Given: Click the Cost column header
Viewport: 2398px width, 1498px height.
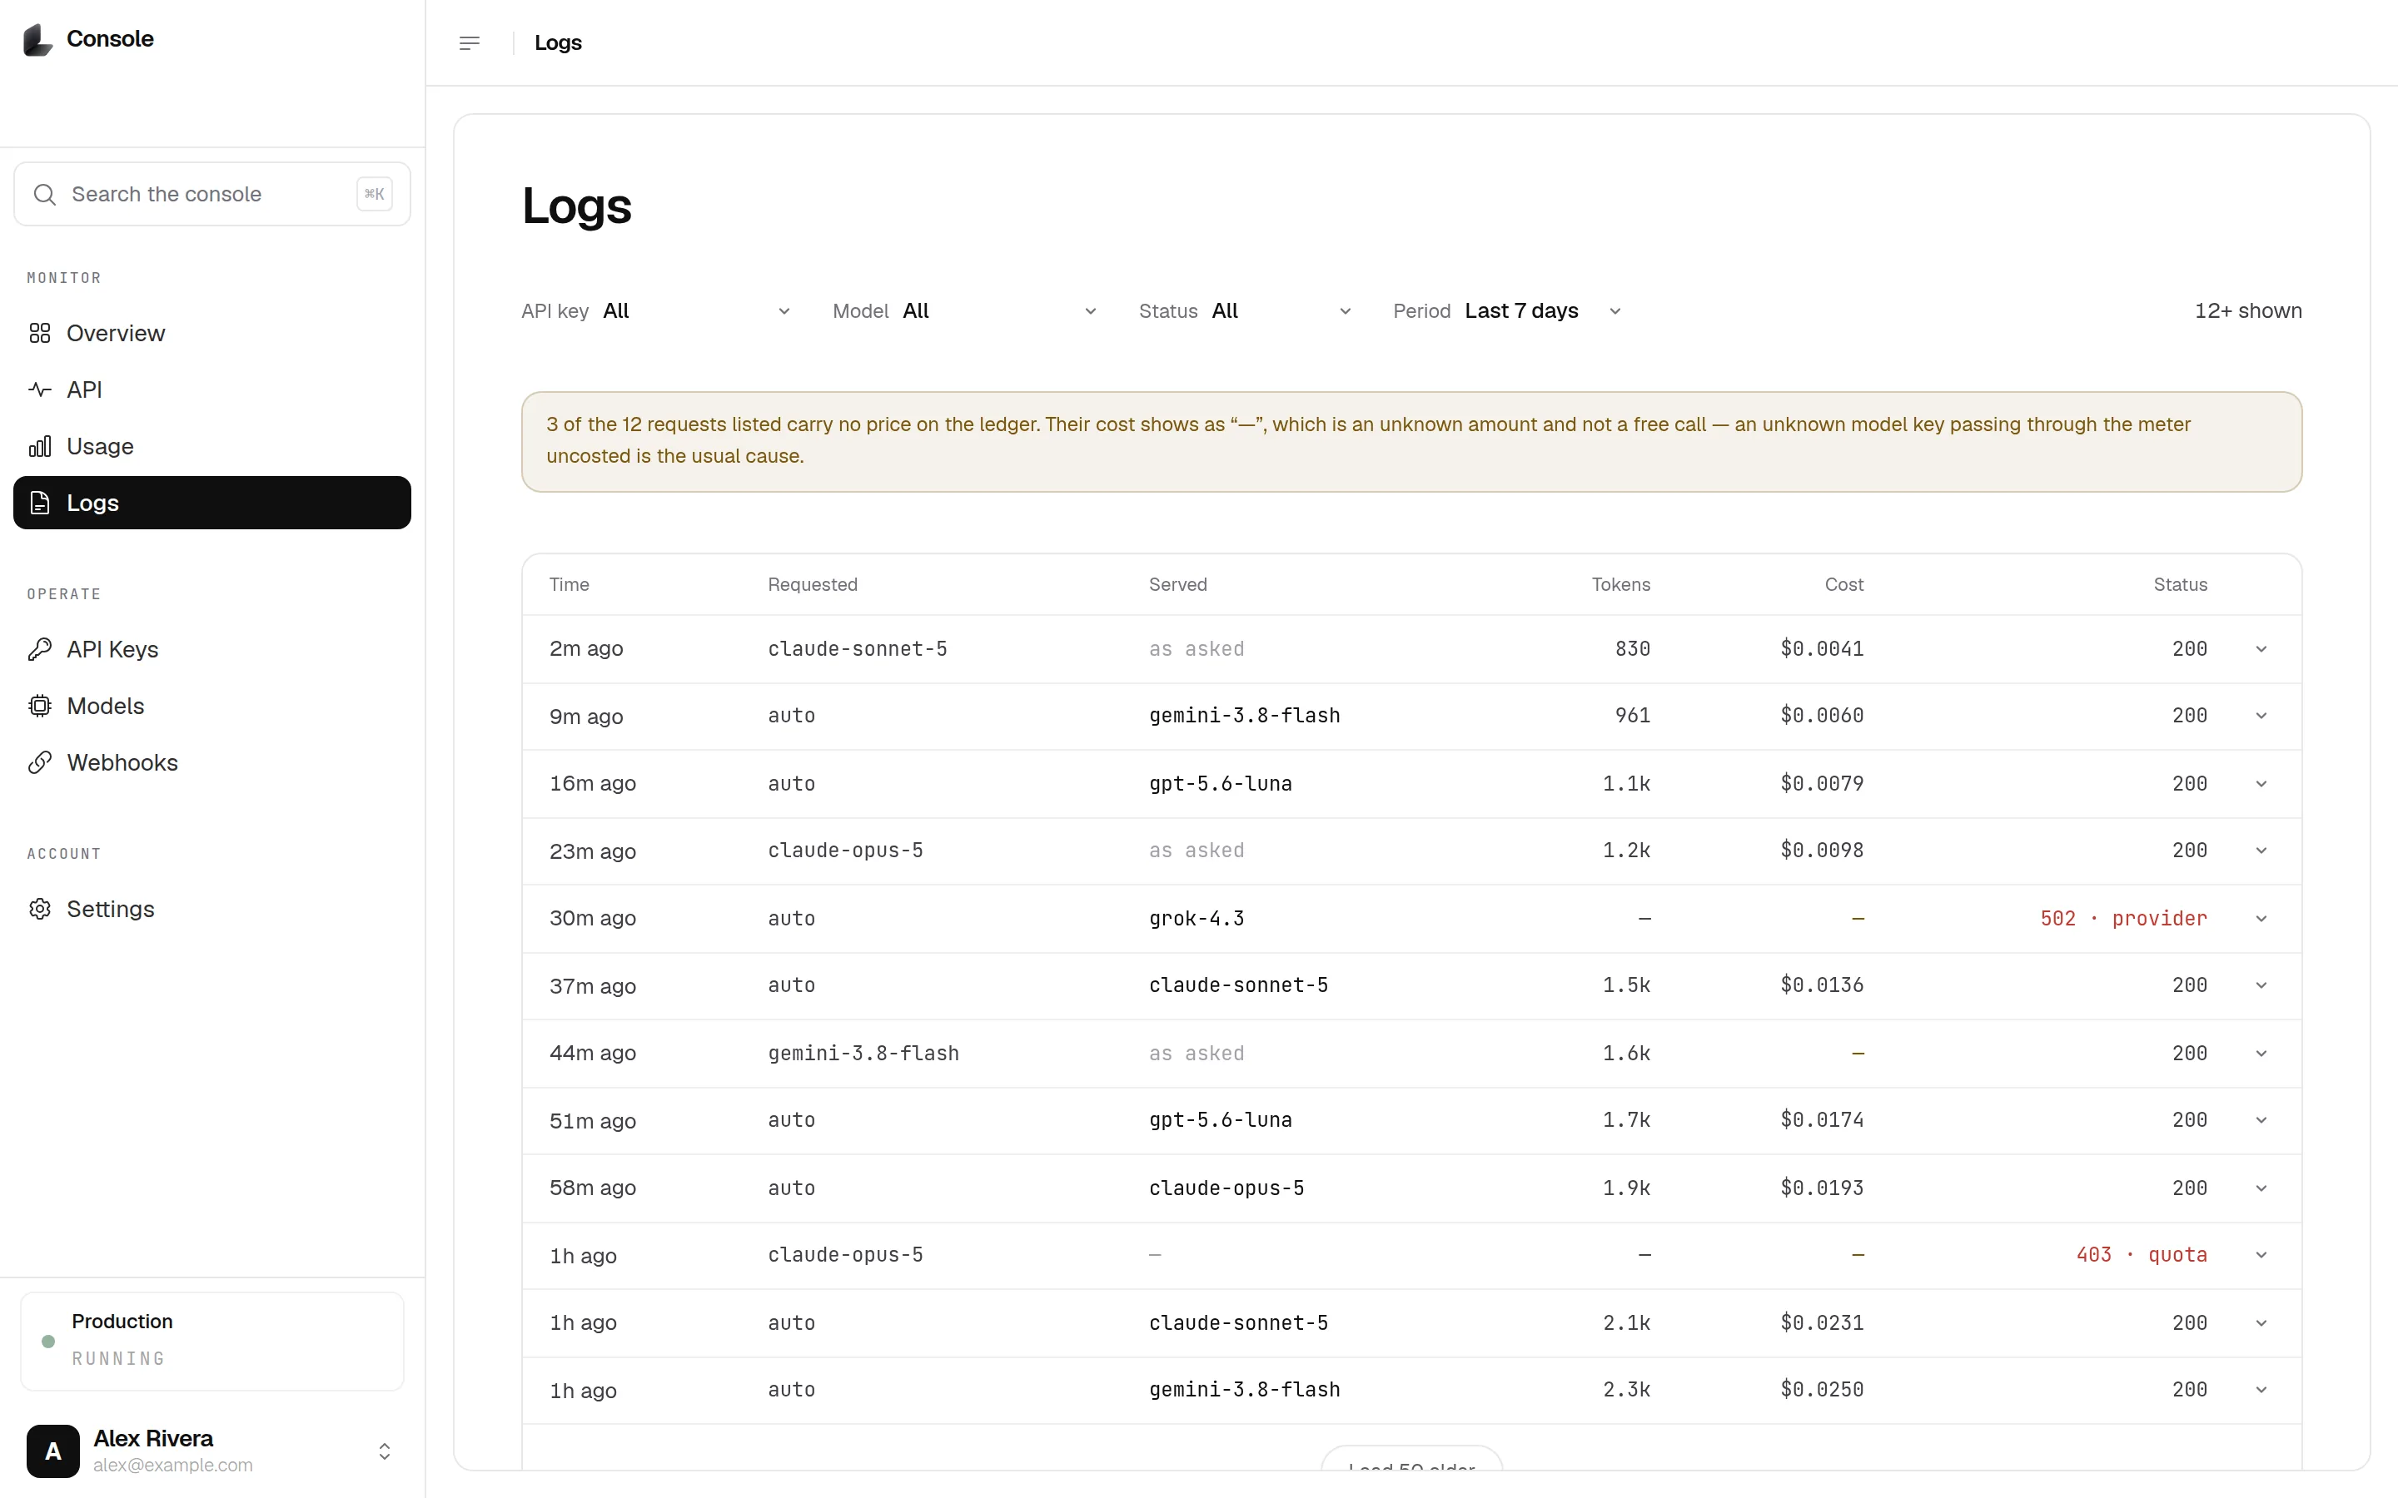Looking at the screenshot, I should (1844, 584).
